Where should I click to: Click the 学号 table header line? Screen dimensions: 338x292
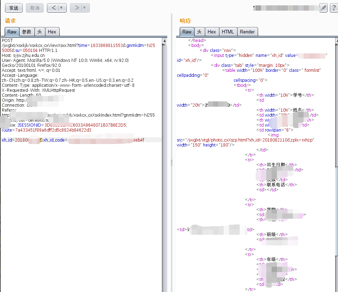click(285, 95)
